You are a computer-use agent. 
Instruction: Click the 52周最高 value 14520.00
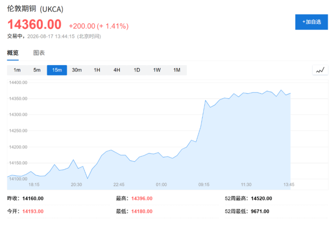[x=262, y=198]
